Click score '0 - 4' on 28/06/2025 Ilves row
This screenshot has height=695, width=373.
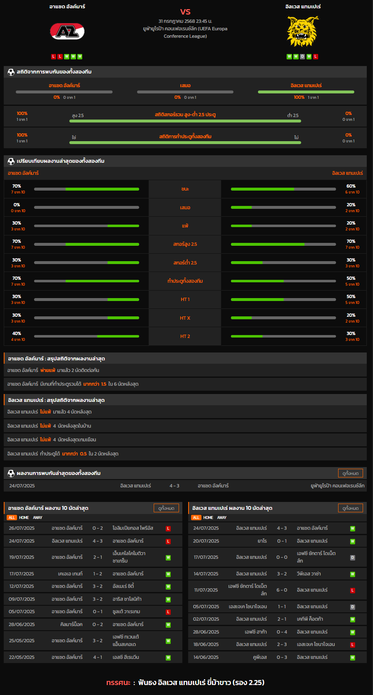point(282,632)
